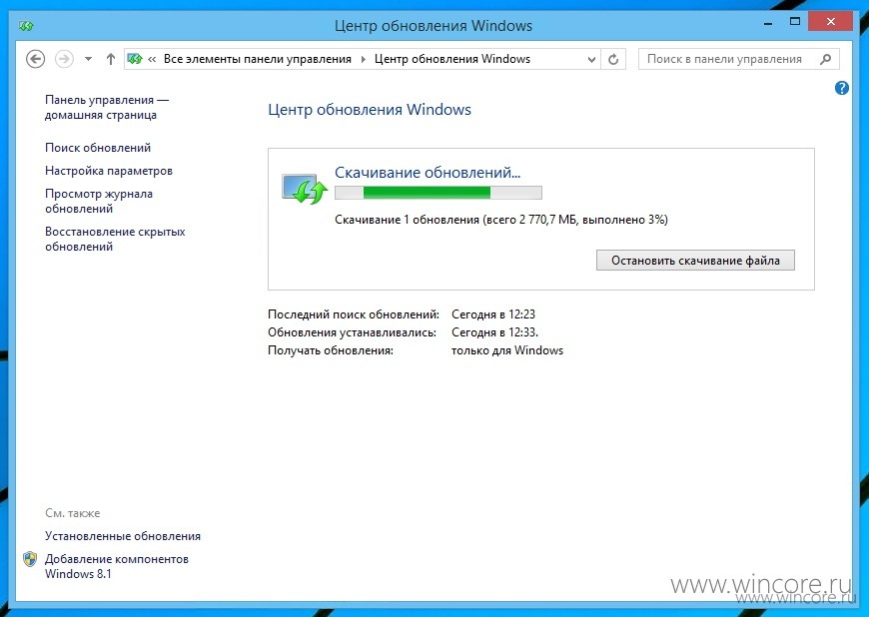Viewport: 869px width, 617px height.
Task: Click 'Сегодня в 12:33.' install time
Action: 494,332
